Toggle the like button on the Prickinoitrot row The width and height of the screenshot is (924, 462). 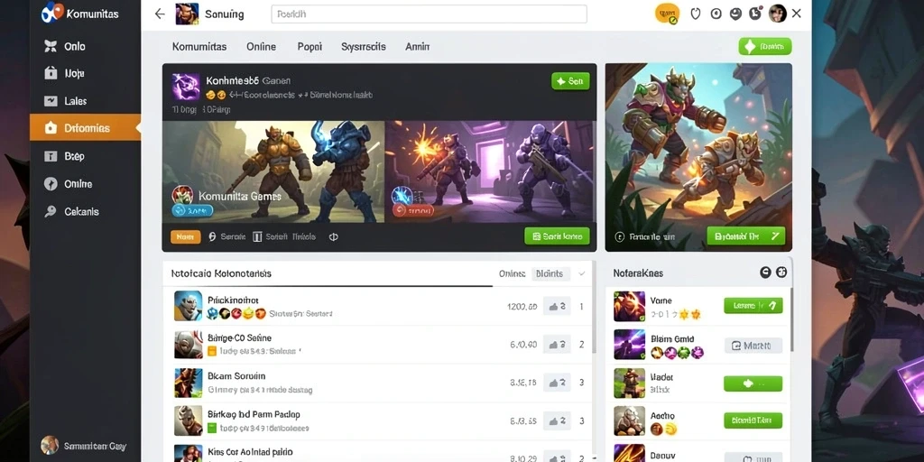tap(557, 307)
